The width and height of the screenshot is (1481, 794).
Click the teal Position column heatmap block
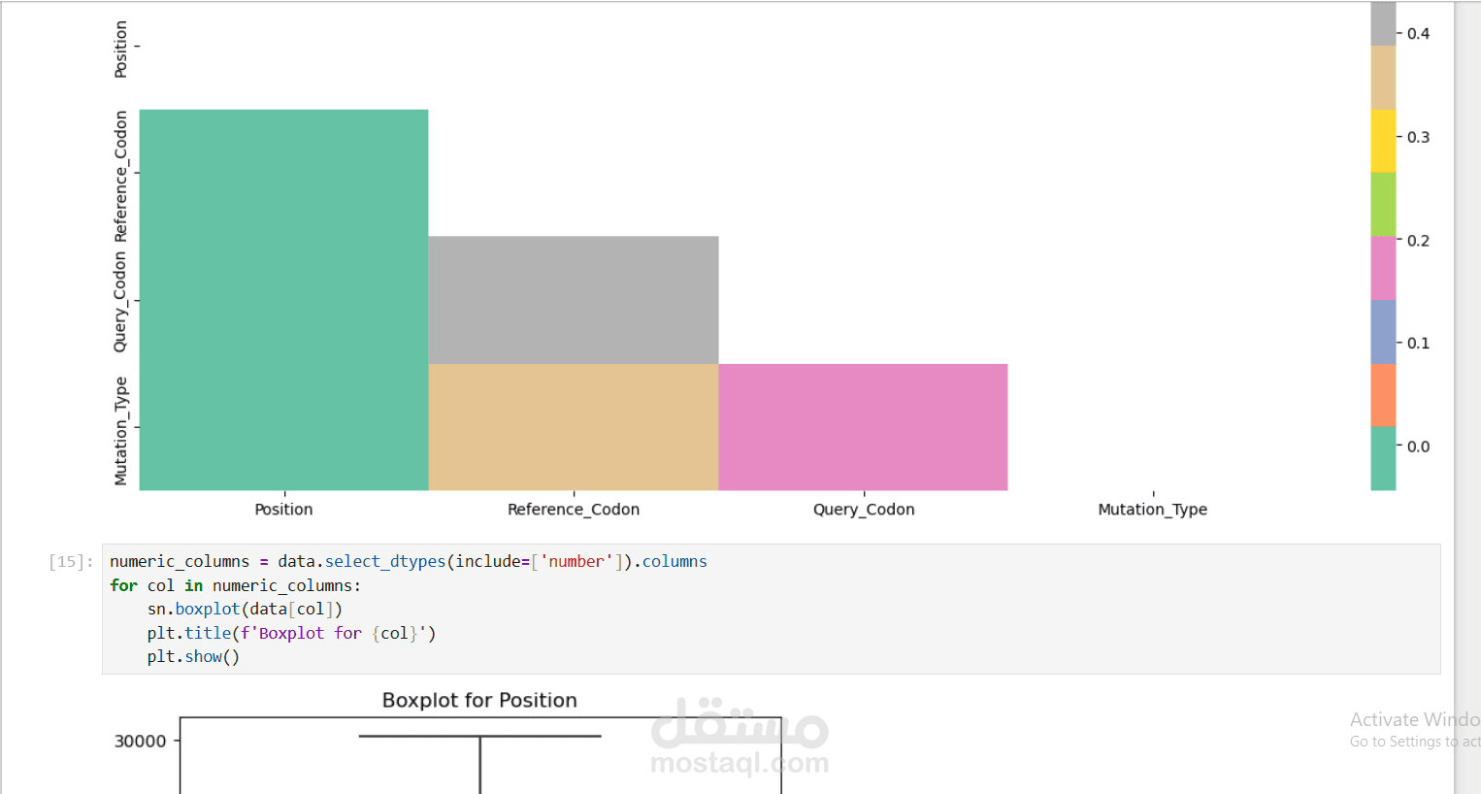click(x=283, y=300)
